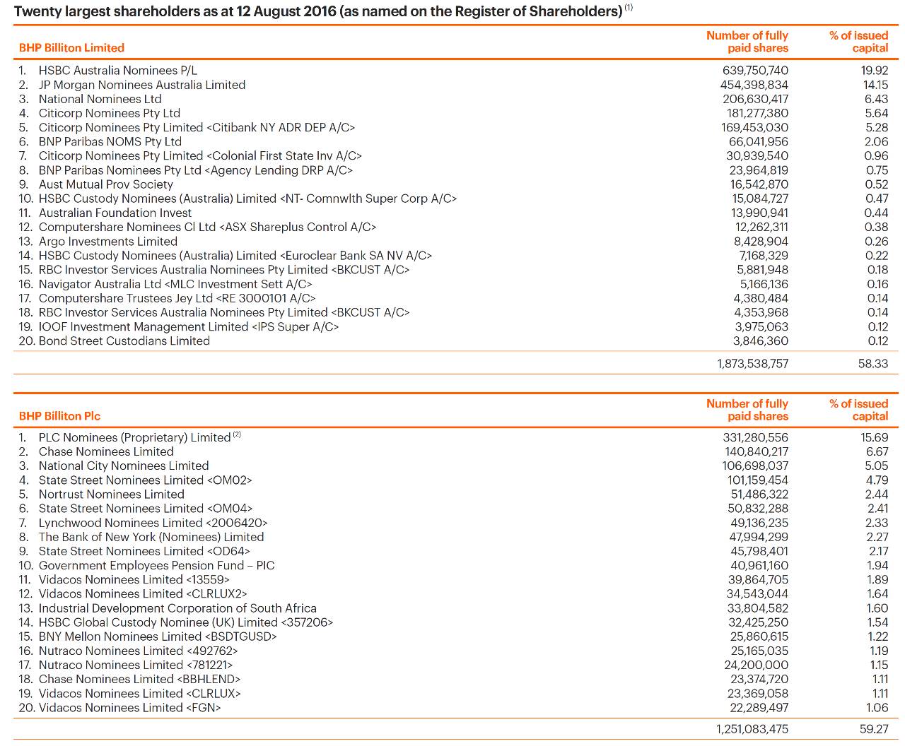Click the Agency Lending DRP A/C row

click(196, 170)
